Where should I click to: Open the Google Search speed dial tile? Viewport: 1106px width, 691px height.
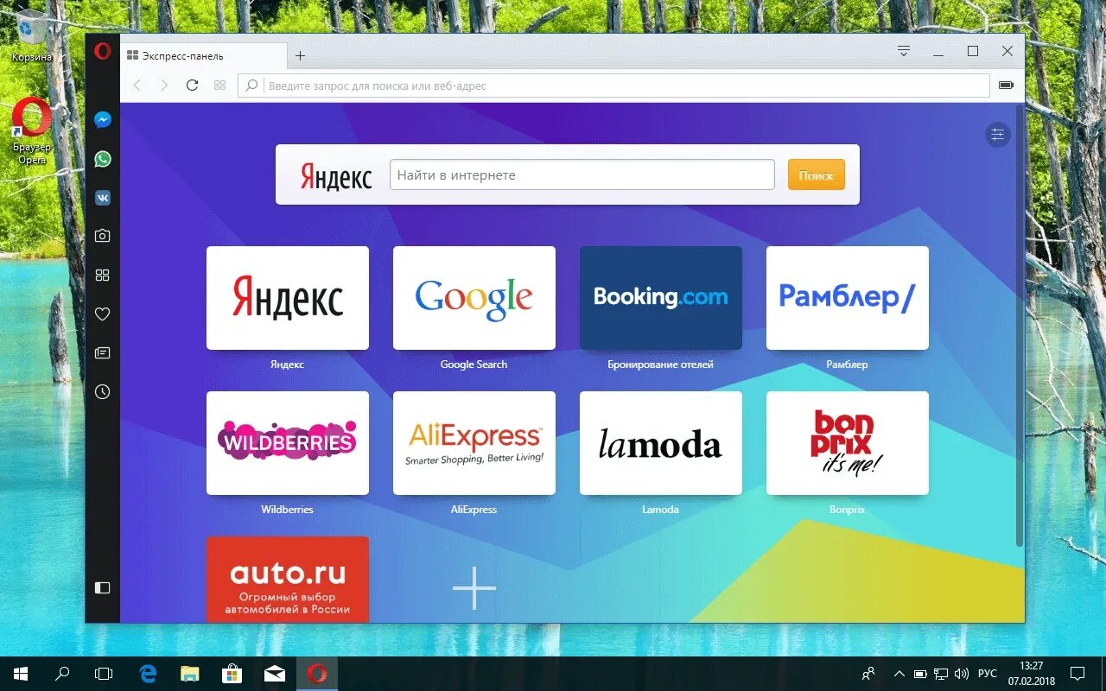474,298
